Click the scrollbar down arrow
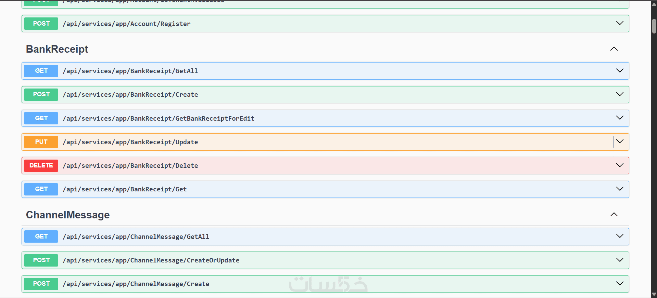 click(654, 294)
